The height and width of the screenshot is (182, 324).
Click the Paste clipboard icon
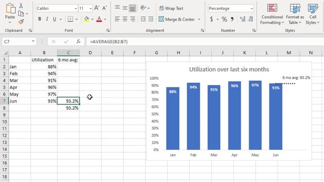(x=10, y=9)
